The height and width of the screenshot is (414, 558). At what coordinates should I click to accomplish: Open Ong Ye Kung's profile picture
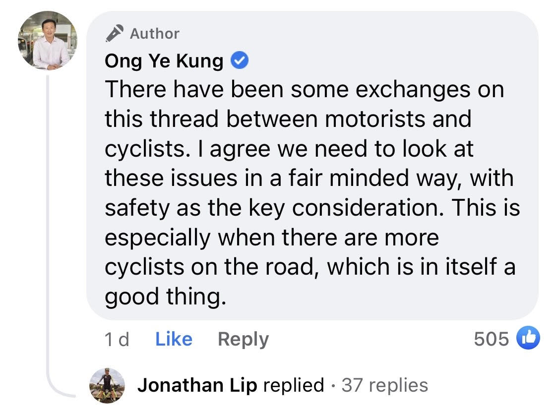coord(48,41)
